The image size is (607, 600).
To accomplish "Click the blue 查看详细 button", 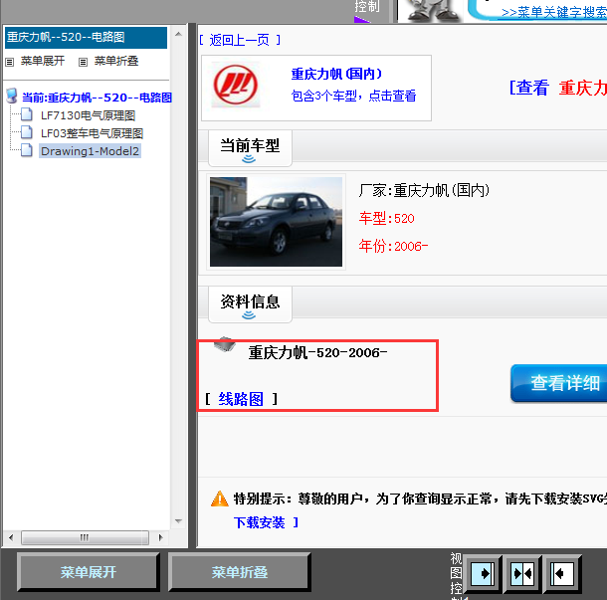I will 558,383.
